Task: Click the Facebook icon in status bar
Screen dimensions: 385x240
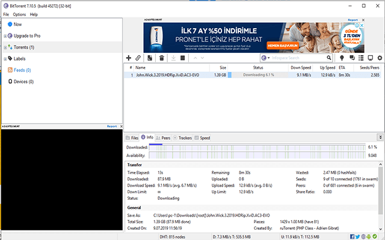Action: pos(352,236)
